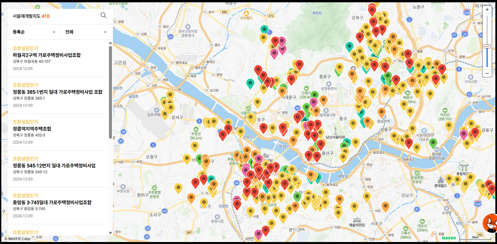Select pink marker above 금천 IC
Viewport: 497px width, 244px height.
click(258, 234)
